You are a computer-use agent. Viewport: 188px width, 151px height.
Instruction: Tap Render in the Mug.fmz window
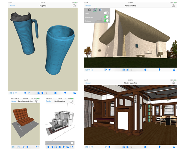[12, 6]
